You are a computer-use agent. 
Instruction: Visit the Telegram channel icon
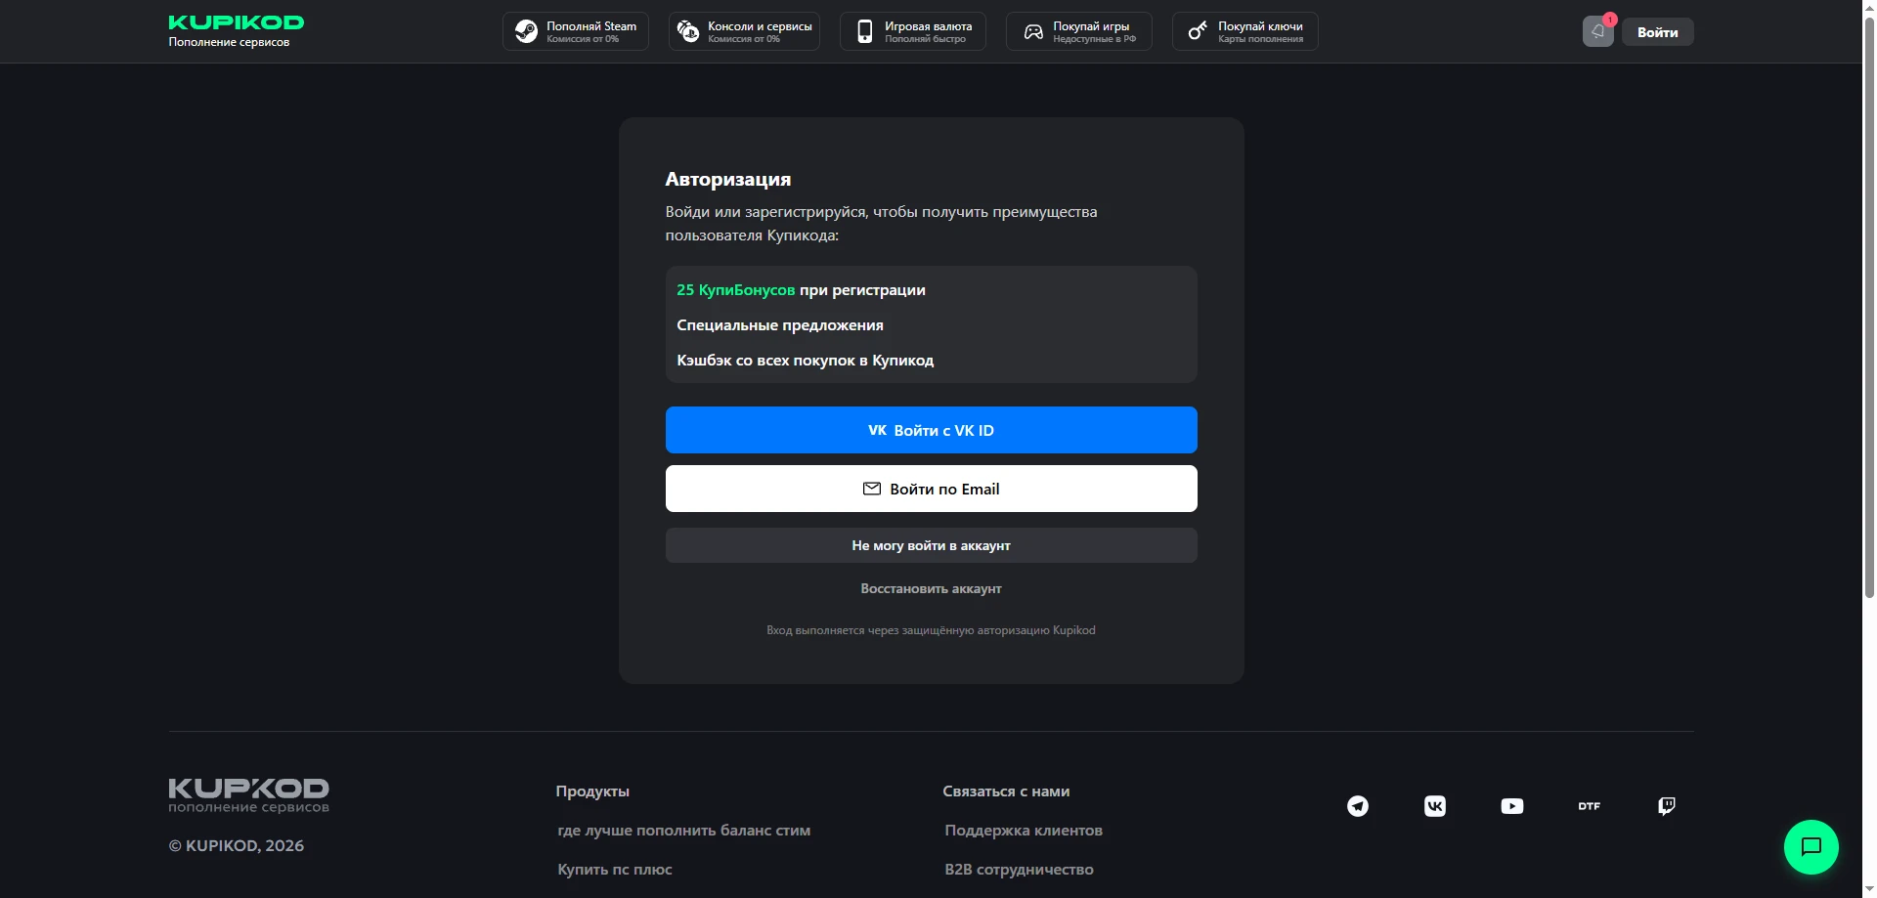1358,806
